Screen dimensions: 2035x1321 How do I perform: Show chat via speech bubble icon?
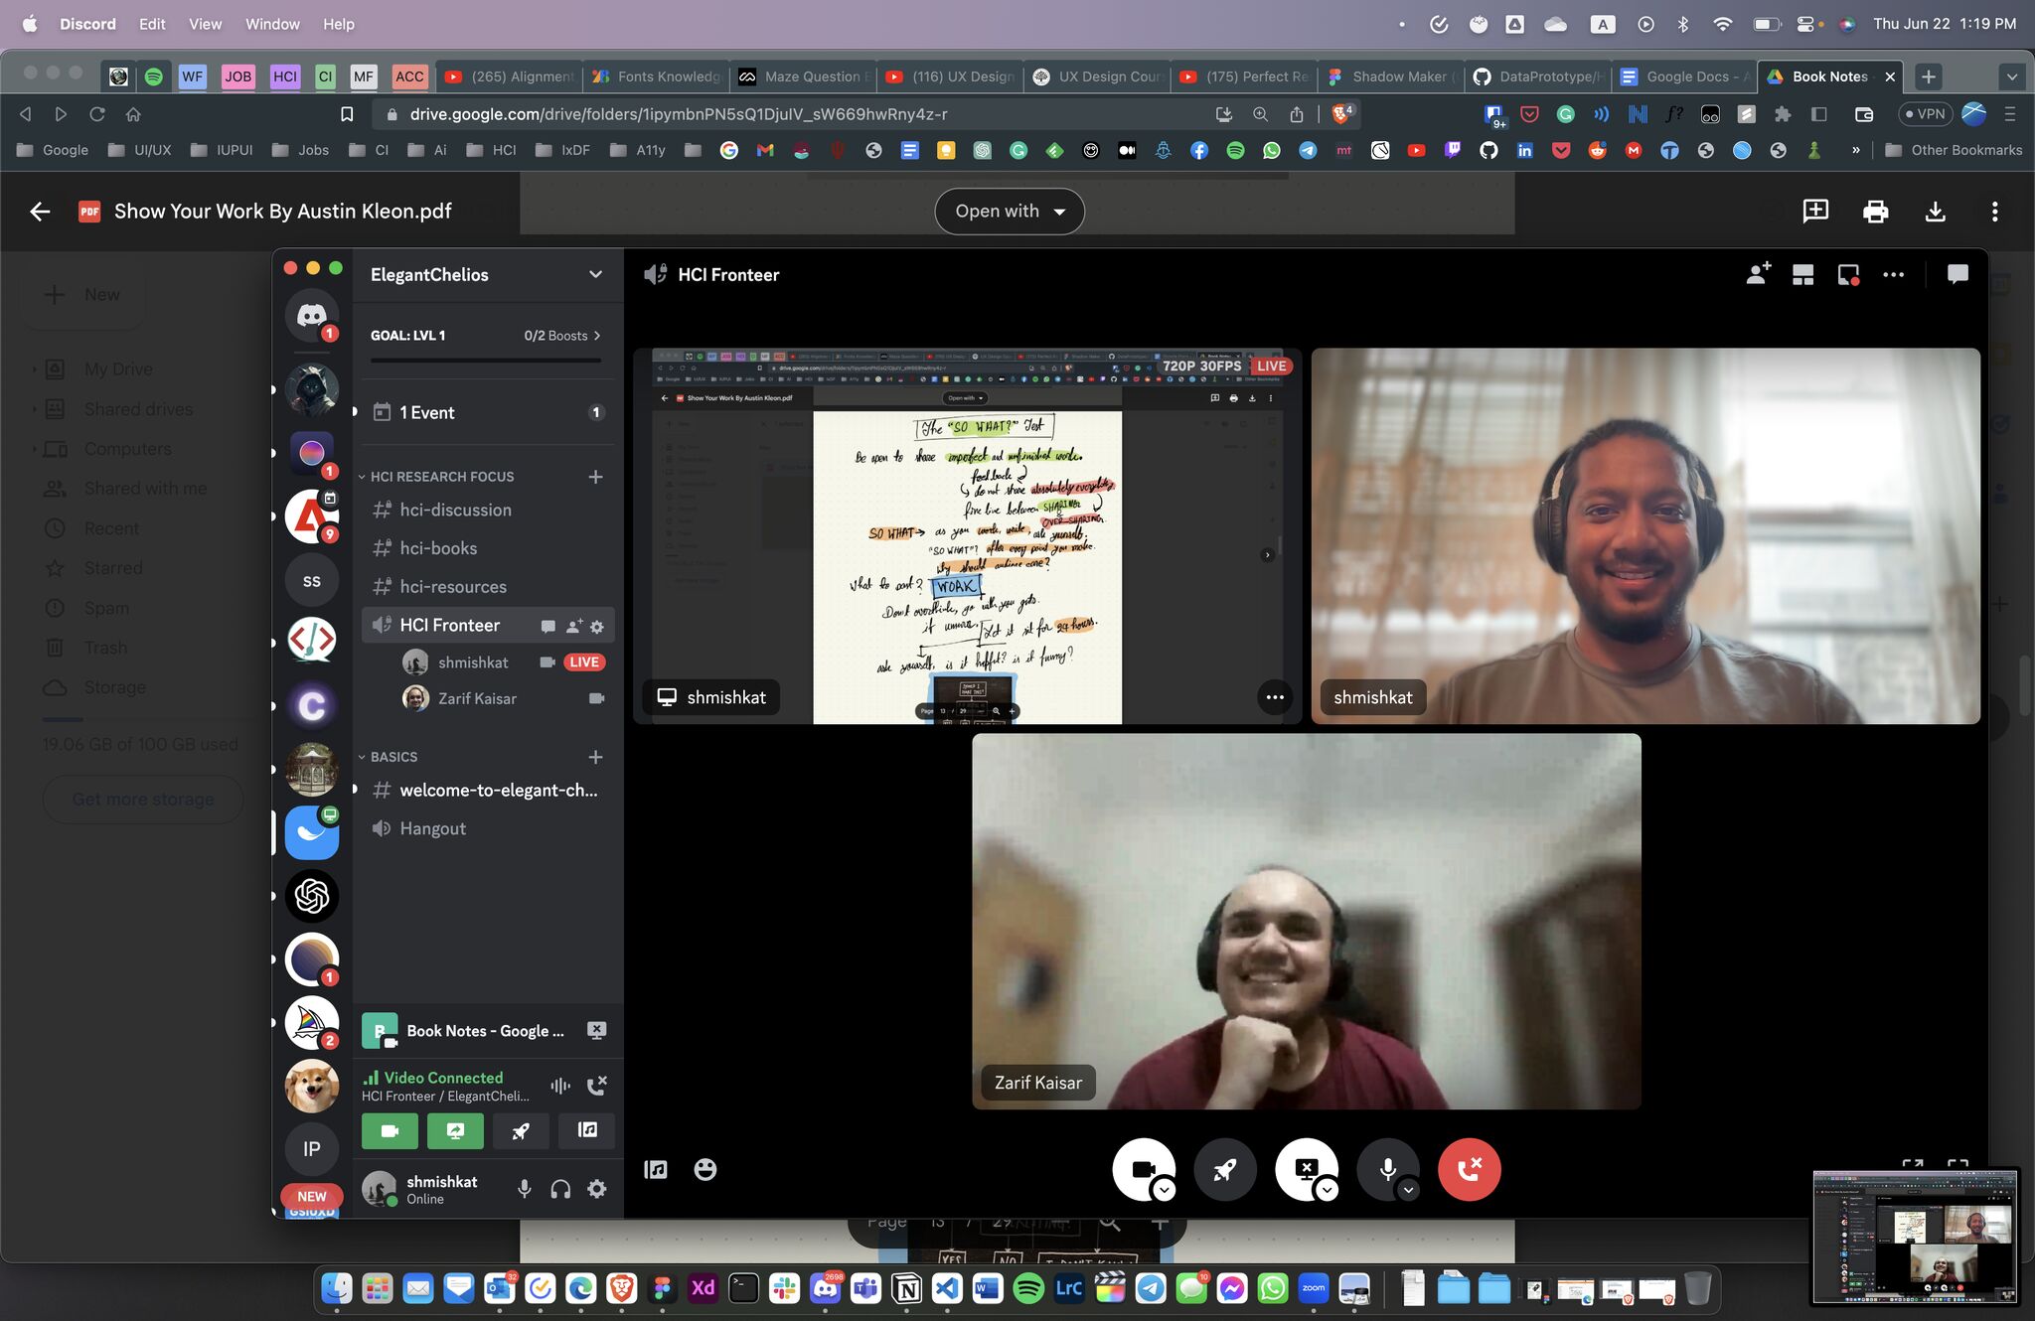pos(1957,274)
